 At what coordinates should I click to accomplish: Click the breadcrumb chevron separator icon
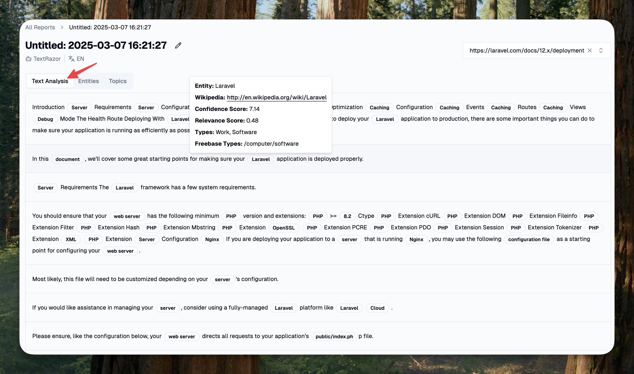[x=62, y=27]
